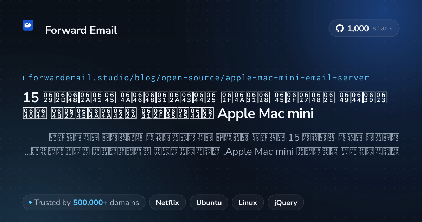The width and height of the screenshot is (422, 222).
Task: Click the Forward Email envelope logo
Action: tap(28, 25)
